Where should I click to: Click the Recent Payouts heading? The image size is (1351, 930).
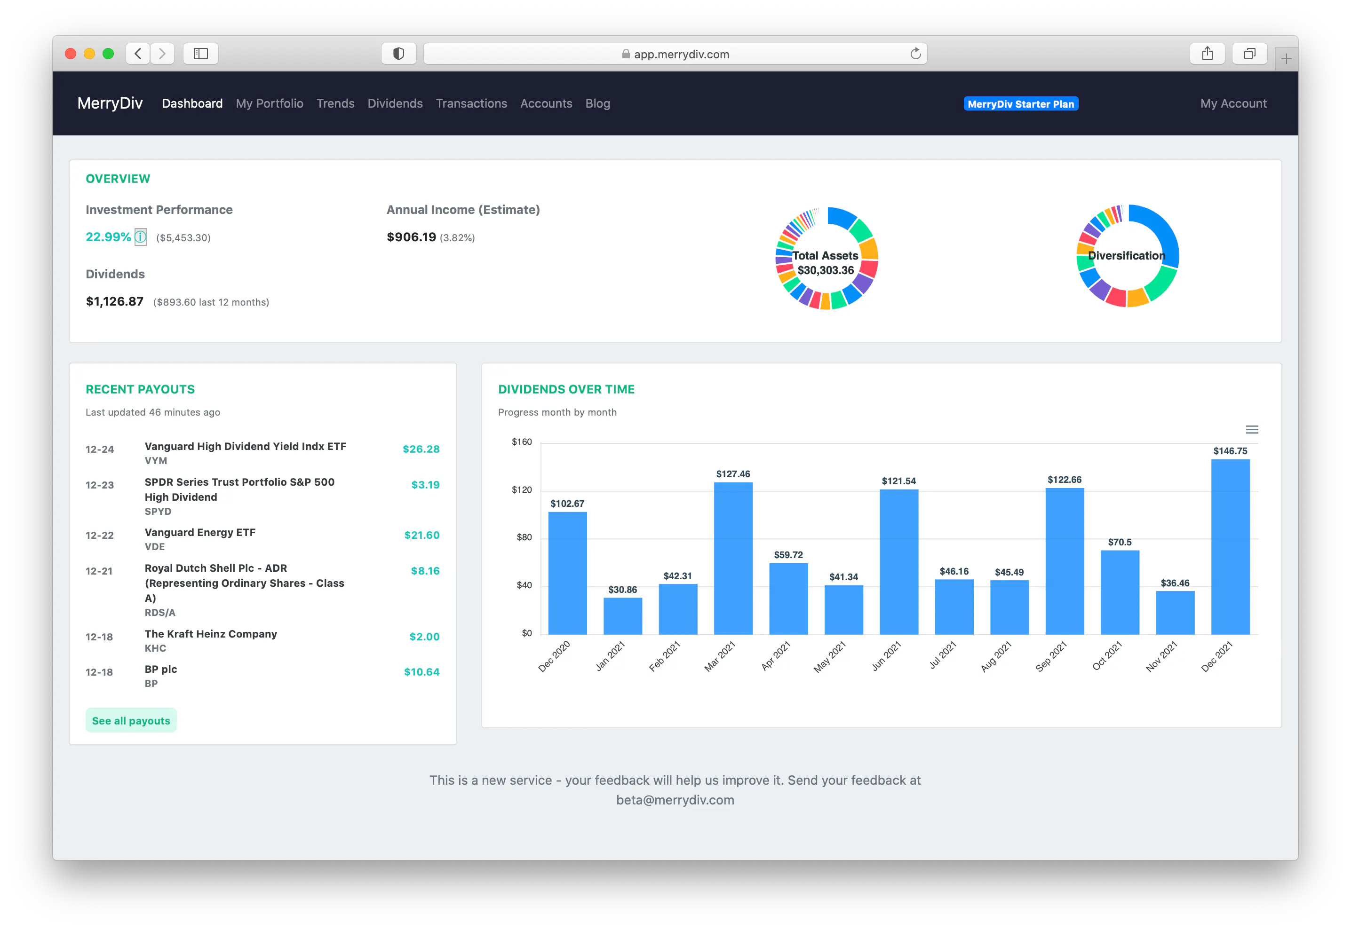click(140, 389)
